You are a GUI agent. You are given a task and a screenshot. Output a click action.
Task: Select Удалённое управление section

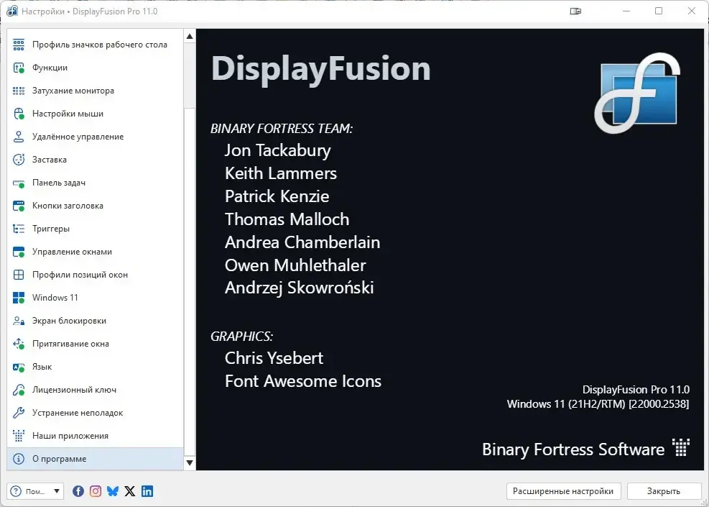click(x=95, y=137)
